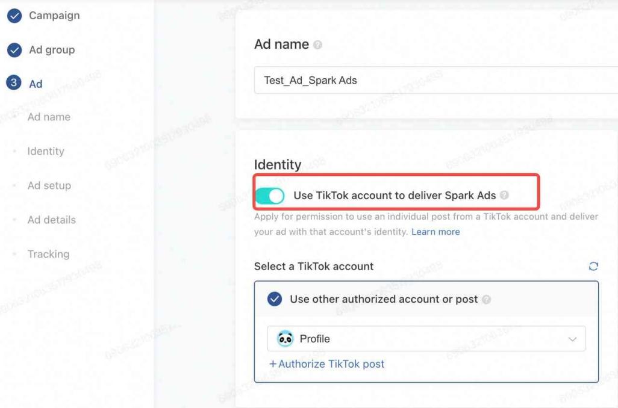Screen dimensions: 618x408
Task: Turn off the Spark Ads toggle
Action: click(x=270, y=196)
